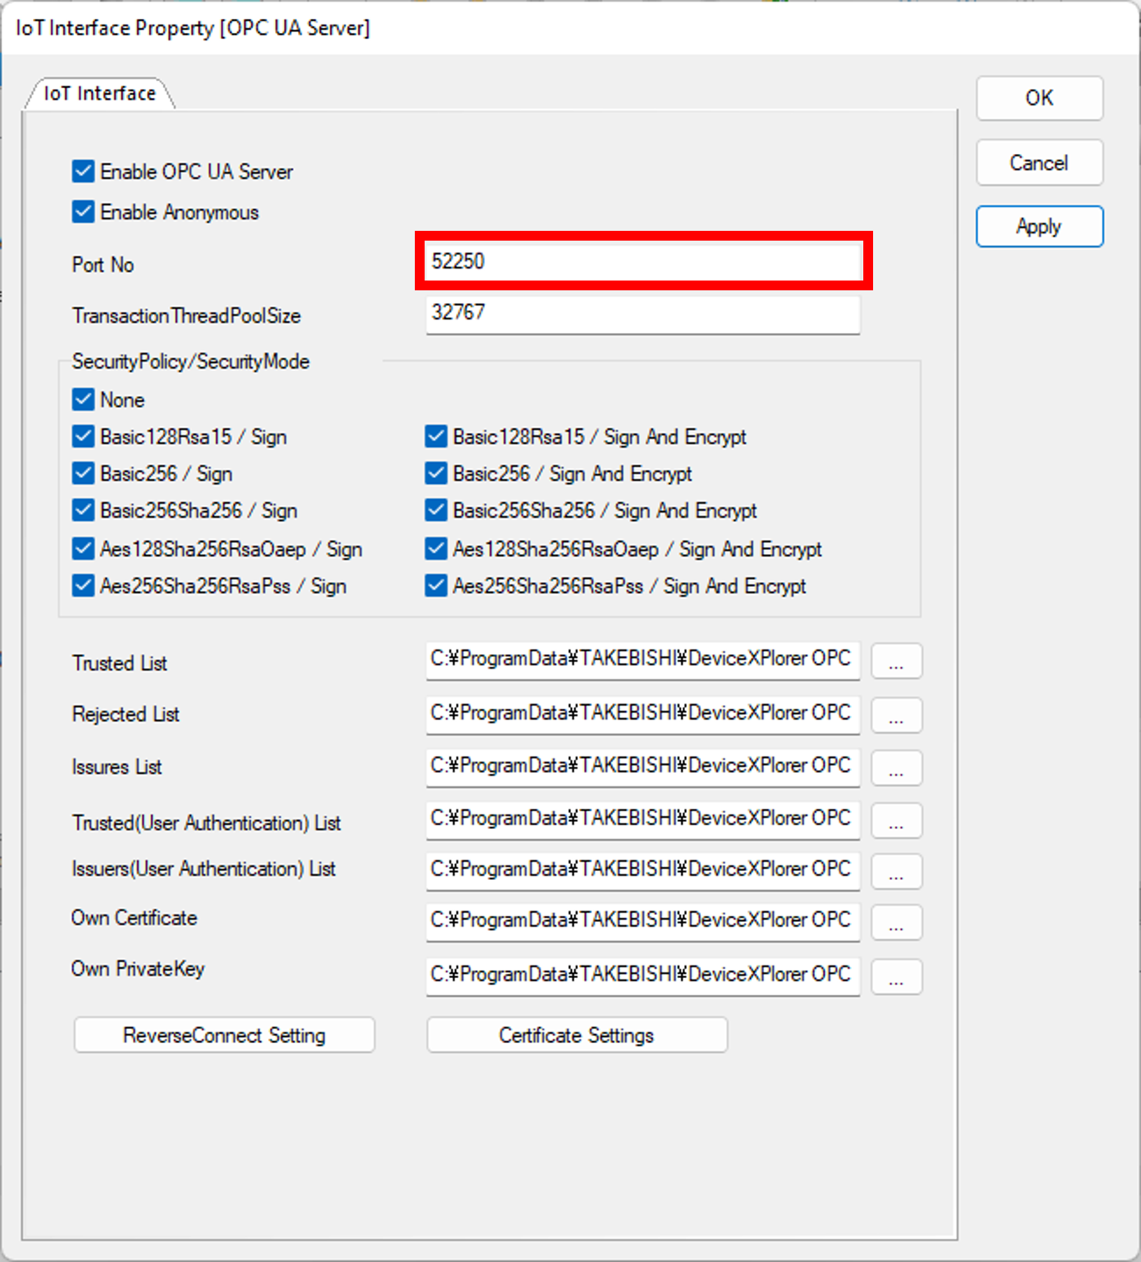Toggle Basic128Rsa15 / Sign checkbox

[83, 437]
